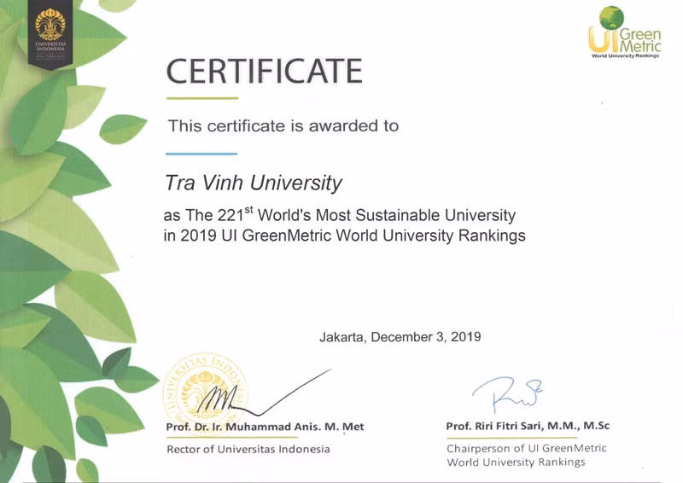Click 'World University Rankings' under the GreenMetric logo

[625, 55]
